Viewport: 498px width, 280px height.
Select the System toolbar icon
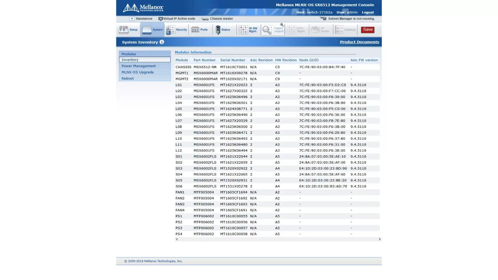[x=152, y=30]
